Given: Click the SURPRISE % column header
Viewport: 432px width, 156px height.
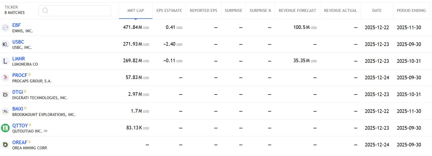Looking at the screenshot, I should coord(260,11).
